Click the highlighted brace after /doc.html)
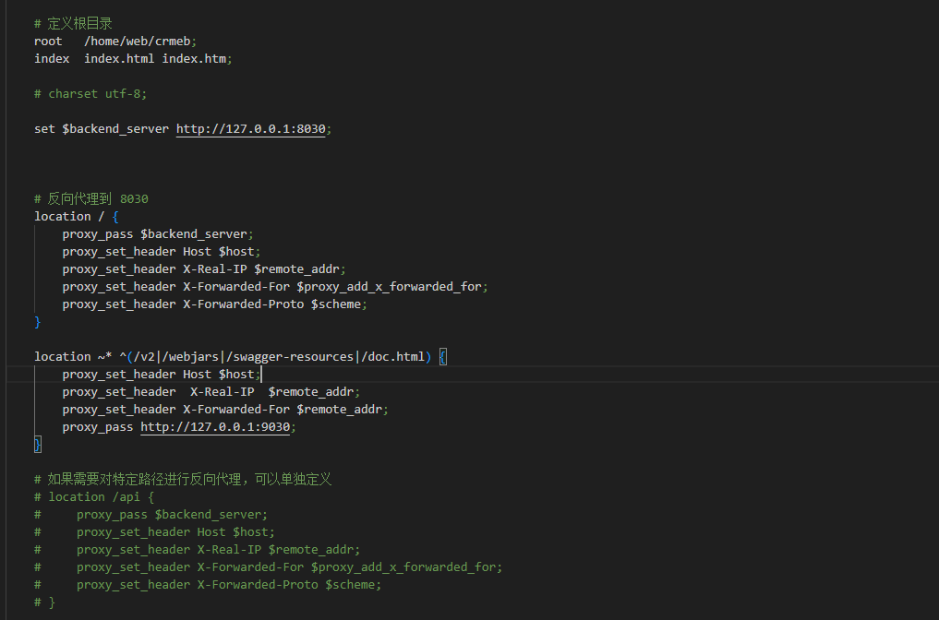The width and height of the screenshot is (939, 620). click(x=442, y=357)
